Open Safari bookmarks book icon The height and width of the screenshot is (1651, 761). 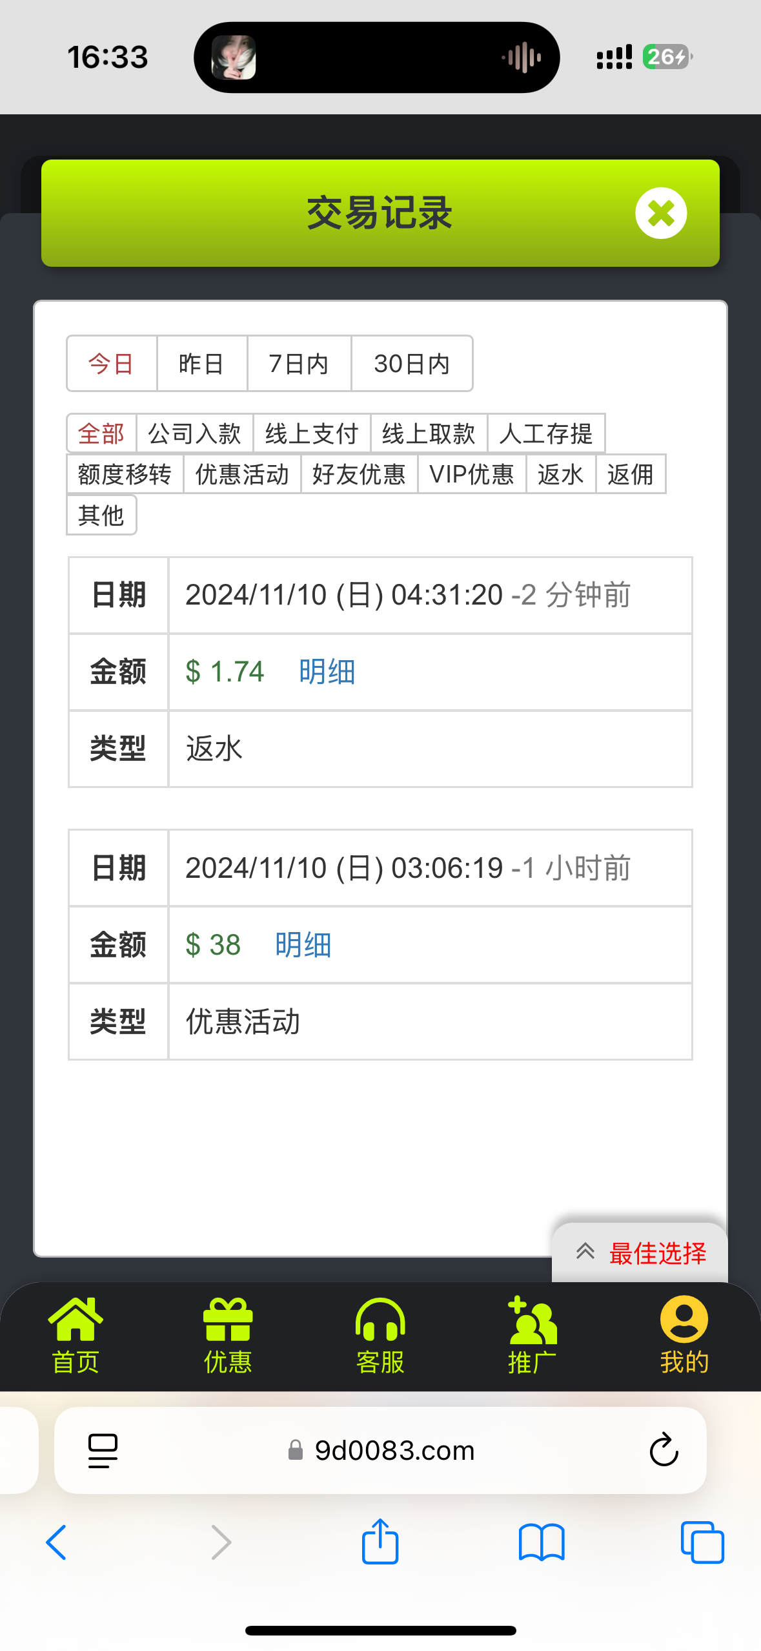tap(542, 1542)
